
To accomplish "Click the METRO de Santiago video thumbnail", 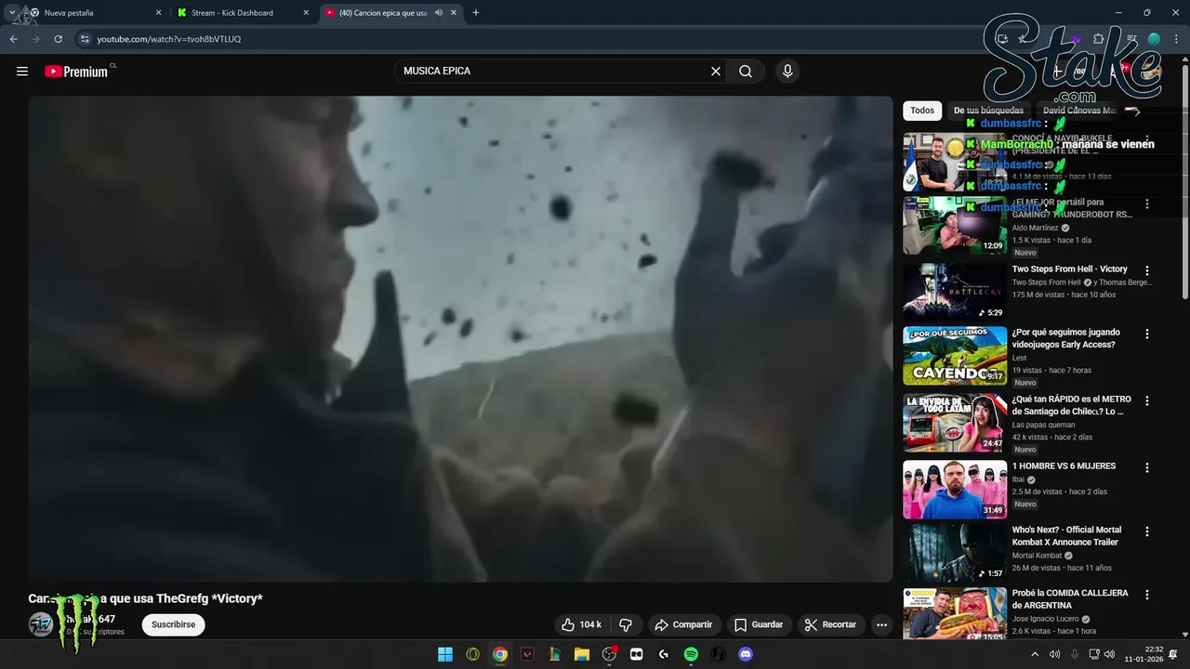I will coord(955,423).
